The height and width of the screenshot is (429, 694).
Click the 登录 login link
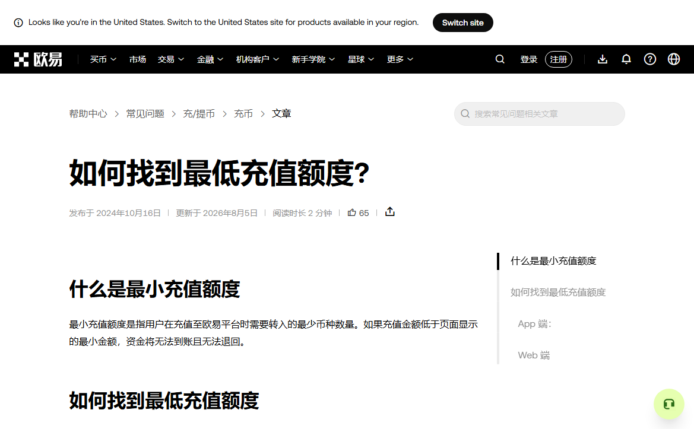528,59
